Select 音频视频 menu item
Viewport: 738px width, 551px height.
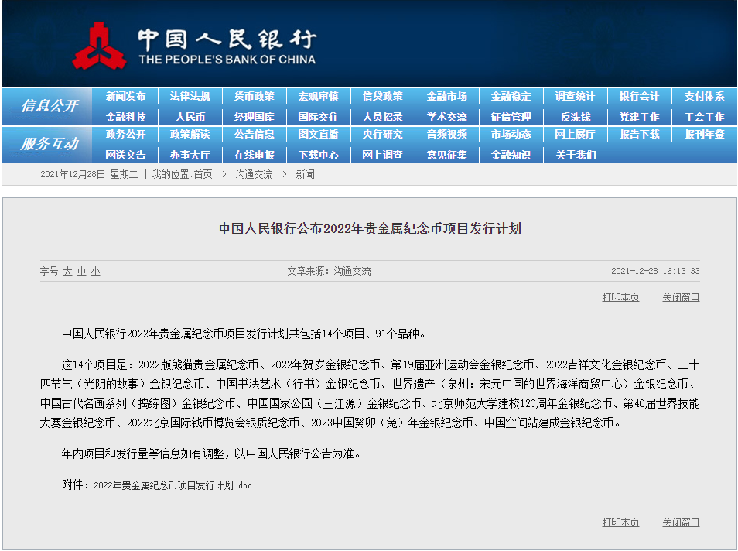coord(446,134)
